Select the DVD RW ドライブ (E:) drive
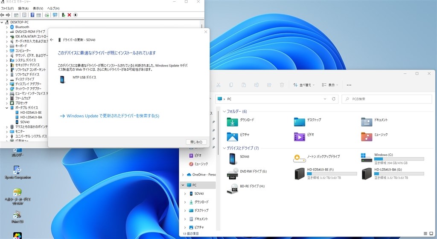The width and height of the screenshot is (437, 239). coord(247,174)
